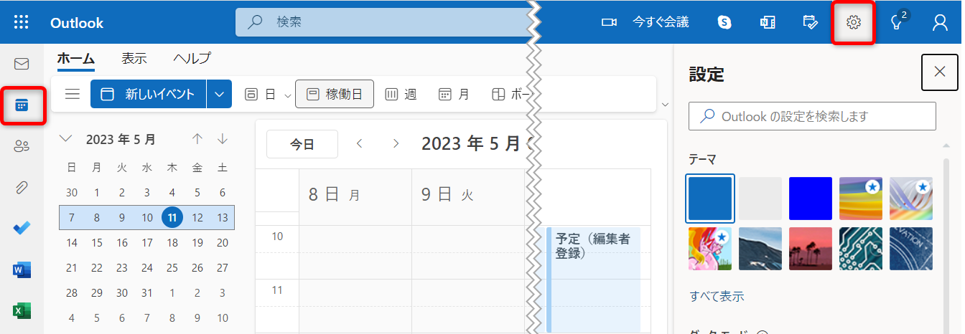The width and height of the screenshot is (965, 334).
Task: Open Calendar from the left sidebar
Action: (x=22, y=106)
